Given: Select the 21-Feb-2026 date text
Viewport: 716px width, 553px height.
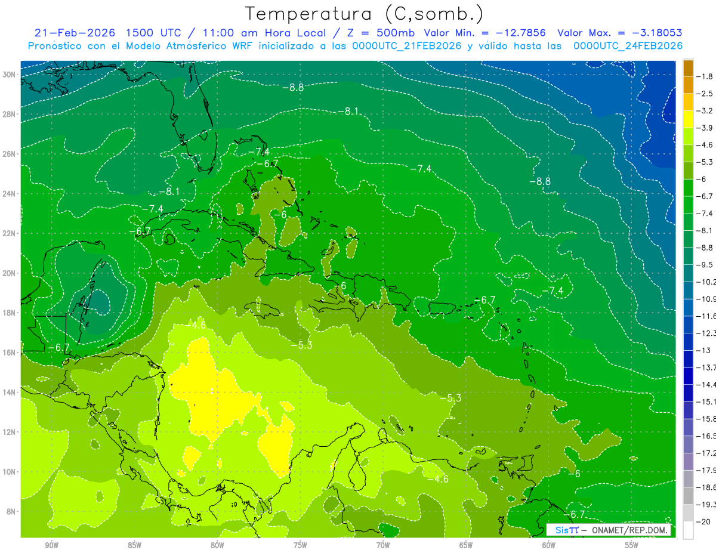Looking at the screenshot, I should coord(75,33).
